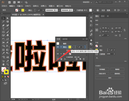Click fill swatch in Properties panel
The image size is (129, 101).
coord(97,46)
